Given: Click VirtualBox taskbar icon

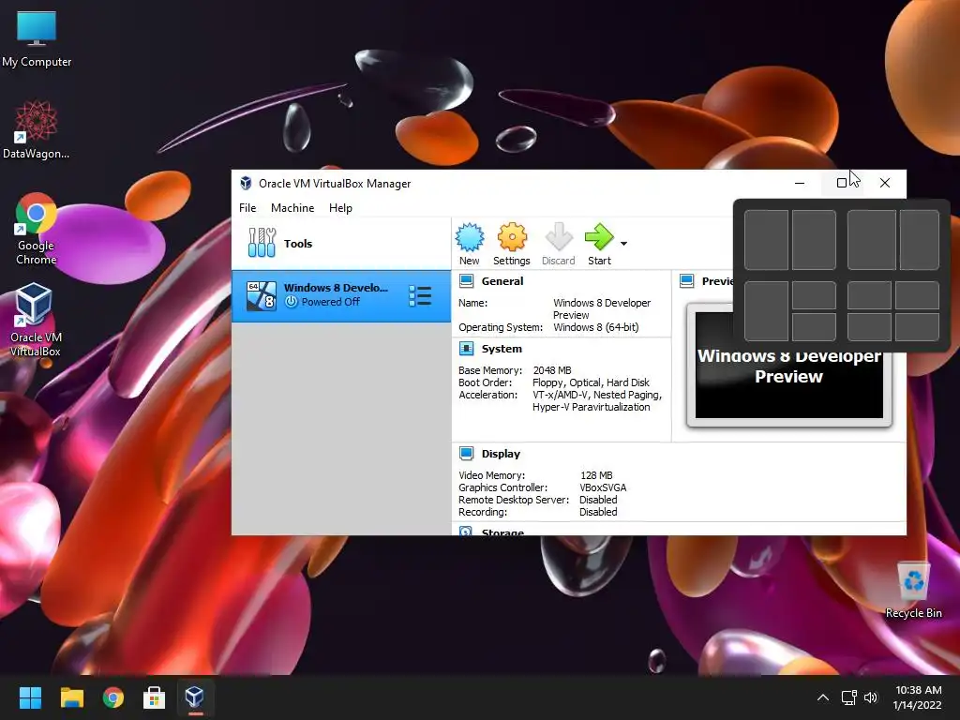Looking at the screenshot, I should (x=195, y=697).
